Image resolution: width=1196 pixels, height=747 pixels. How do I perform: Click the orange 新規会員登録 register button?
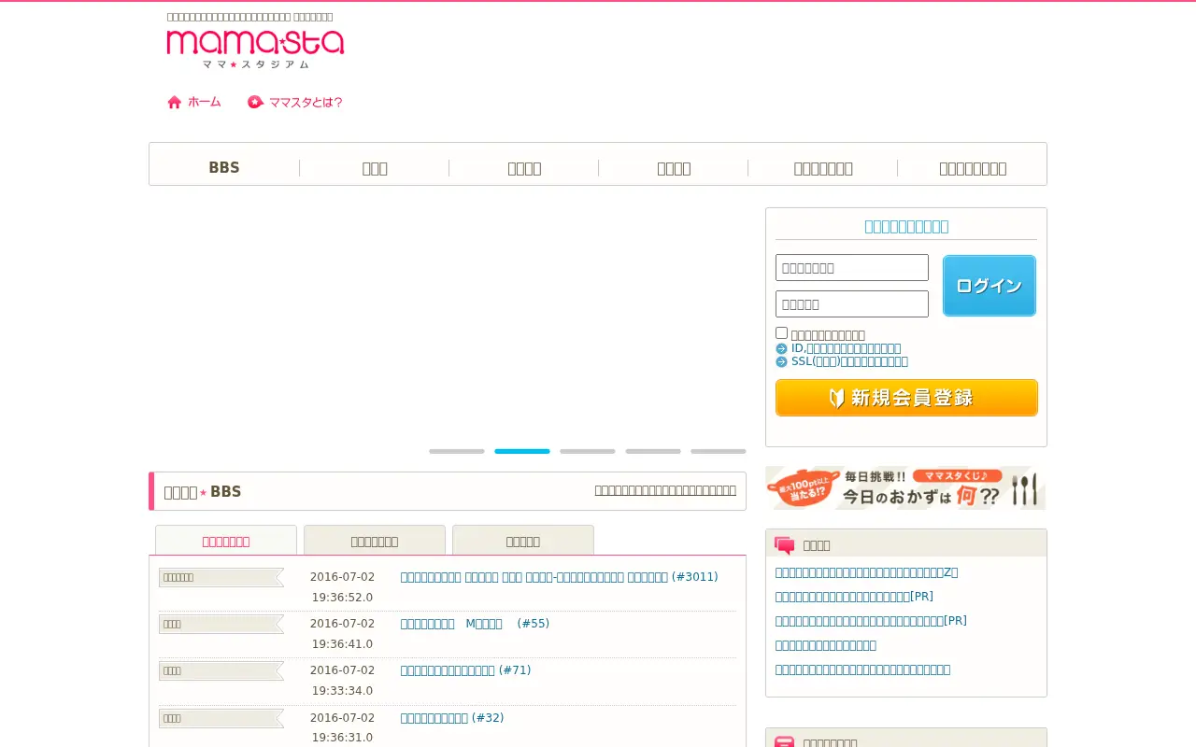(x=906, y=398)
